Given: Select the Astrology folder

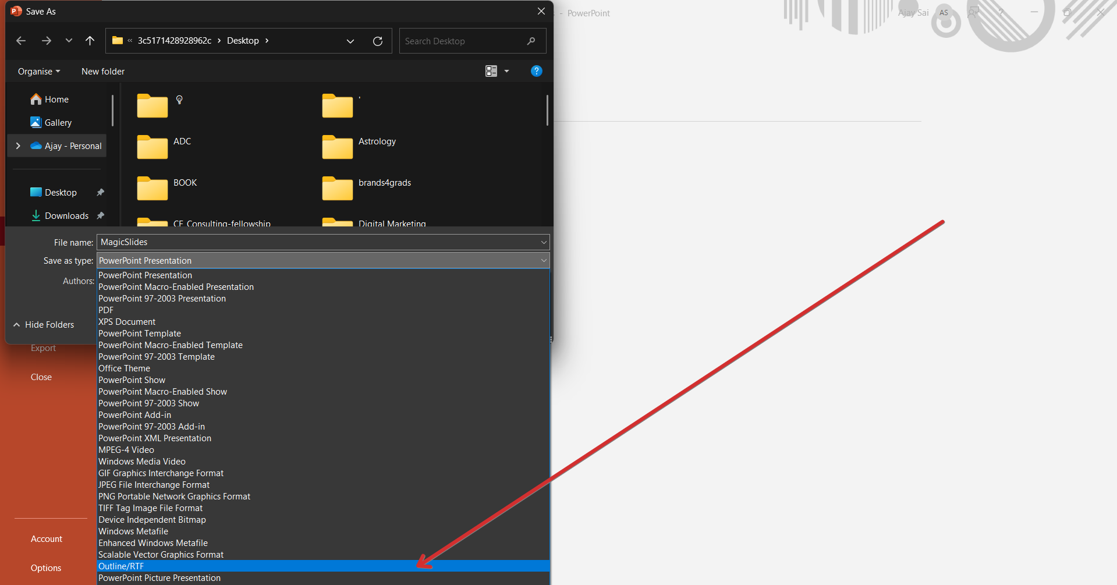Looking at the screenshot, I should click(x=359, y=146).
